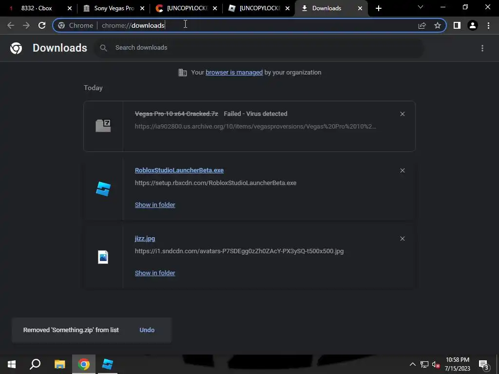
Task: Click the muted volume tray icon
Action: tap(436, 364)
